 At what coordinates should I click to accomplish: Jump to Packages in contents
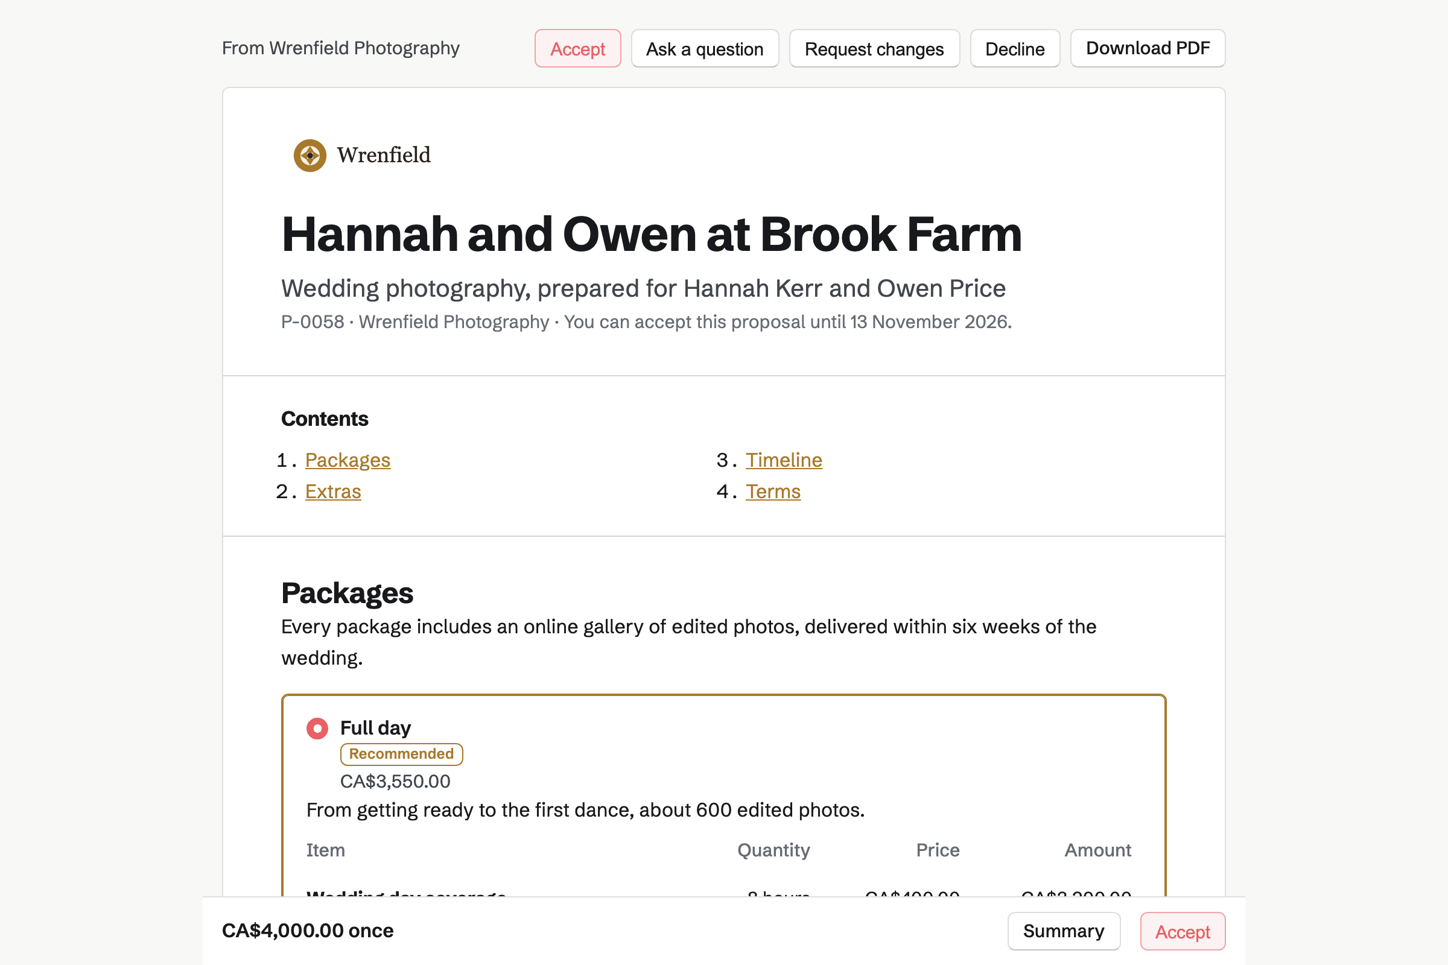[x=348, y=460]
